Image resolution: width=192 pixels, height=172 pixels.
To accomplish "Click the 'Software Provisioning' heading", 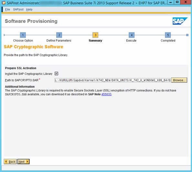I will pos(31,21).
